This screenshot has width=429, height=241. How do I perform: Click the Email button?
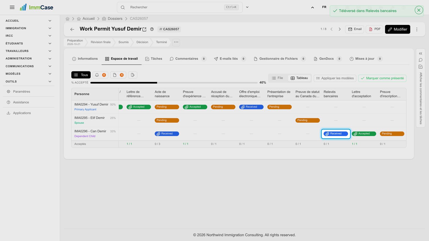pyautogui.click(x=355, y=29)
